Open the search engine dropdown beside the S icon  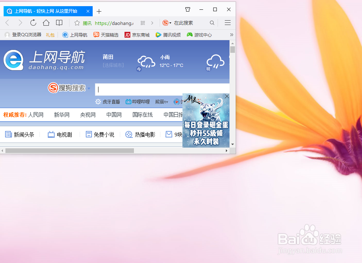171,22
